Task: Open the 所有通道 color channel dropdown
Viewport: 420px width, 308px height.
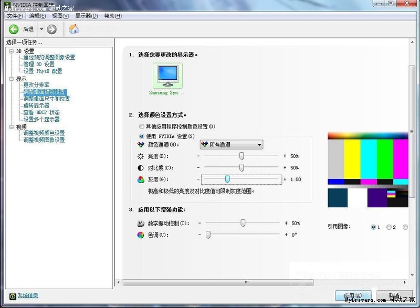Action: (232, 144)
